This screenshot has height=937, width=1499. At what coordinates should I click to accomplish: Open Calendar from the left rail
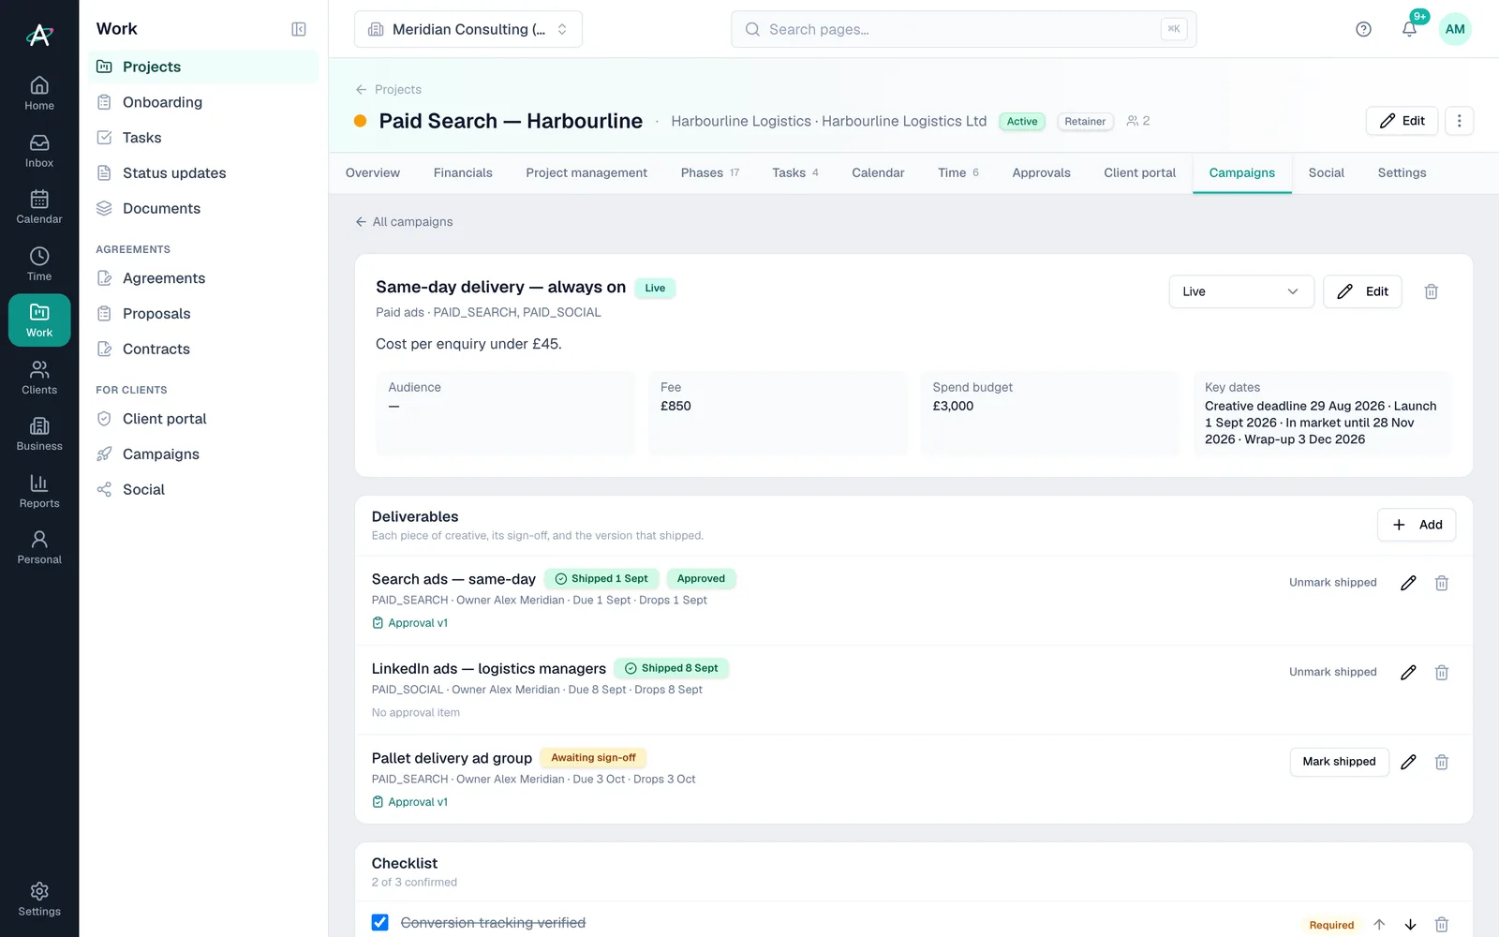[39, 206]
